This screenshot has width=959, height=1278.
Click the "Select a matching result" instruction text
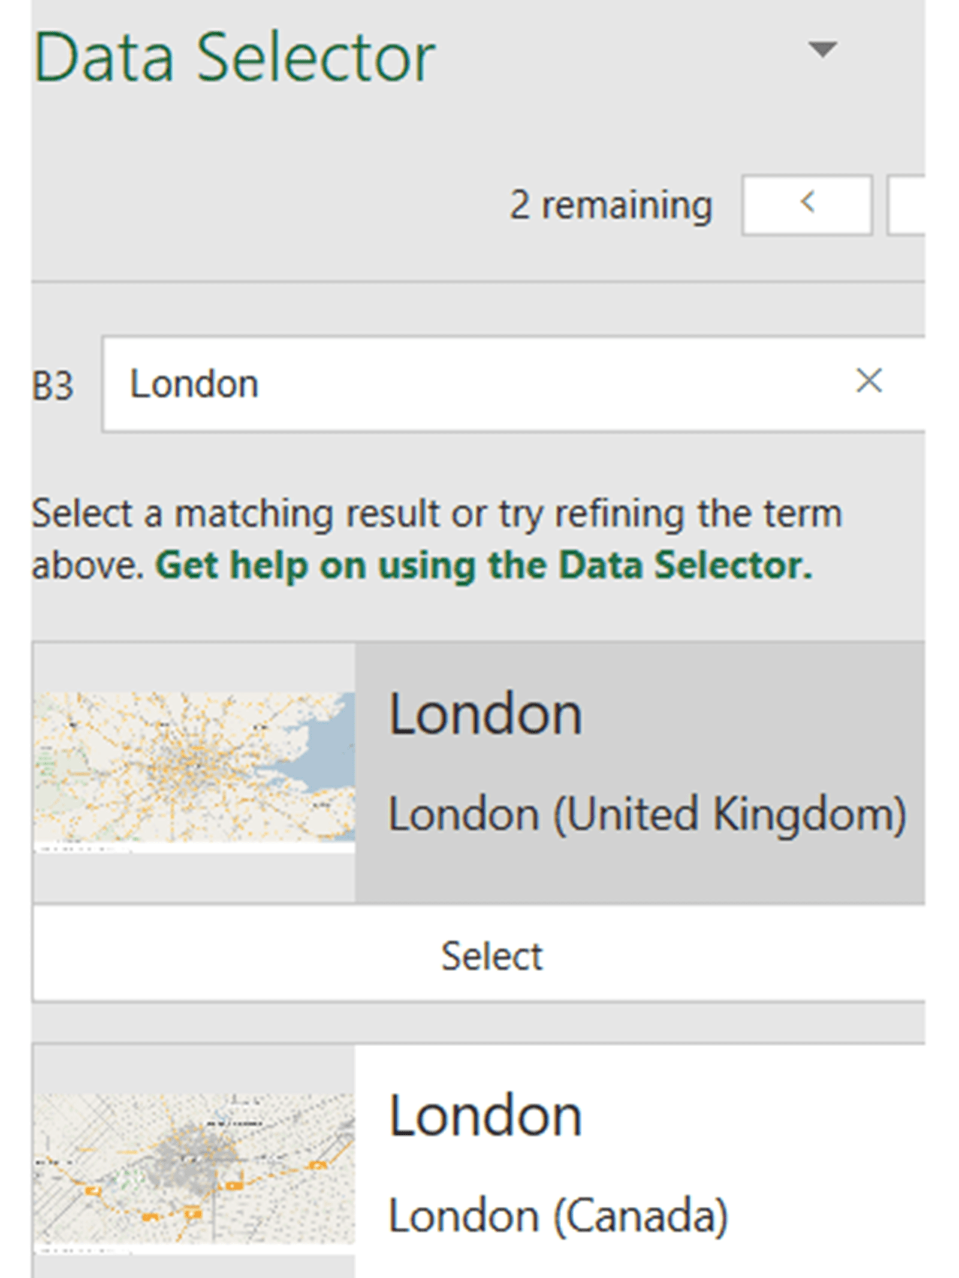[x=436, y=514]
